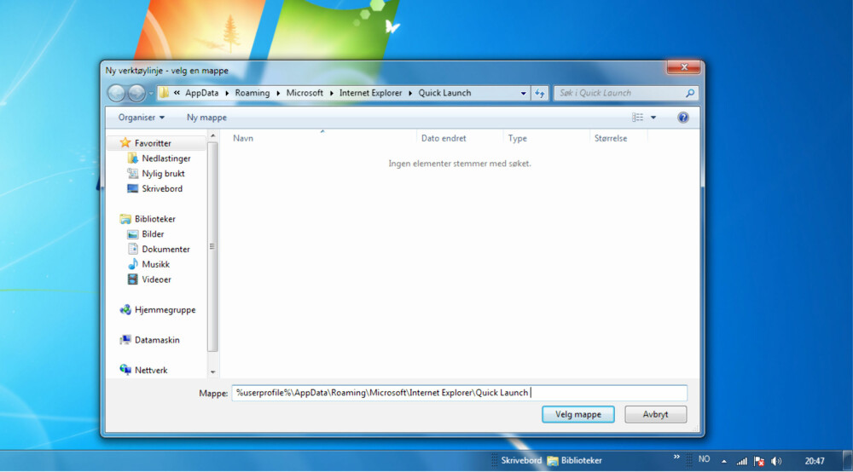Click the navigation pane scroll up arrow
Viewport: 853px width, 472px height.
click(212, 135)
